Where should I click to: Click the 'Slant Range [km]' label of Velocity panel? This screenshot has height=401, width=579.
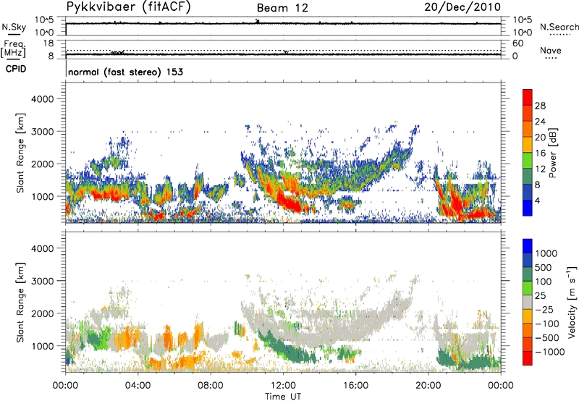(20, 302)
